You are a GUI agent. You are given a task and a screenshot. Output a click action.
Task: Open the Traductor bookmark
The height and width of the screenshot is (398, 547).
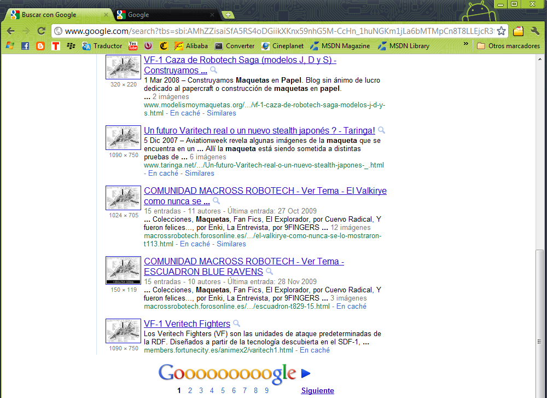click(x=102, y=46)
